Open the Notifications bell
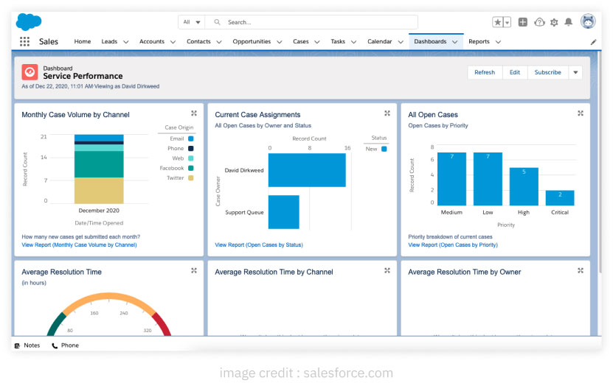This screenshot has width=613, height=383. coord(569,22)
